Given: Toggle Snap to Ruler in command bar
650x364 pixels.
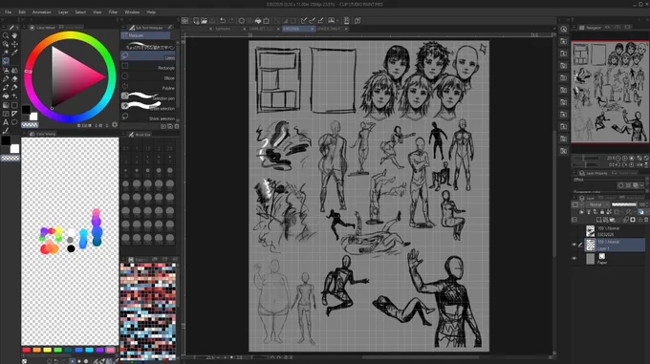Looking at the screenshot, I should click(x=304, y=21).
